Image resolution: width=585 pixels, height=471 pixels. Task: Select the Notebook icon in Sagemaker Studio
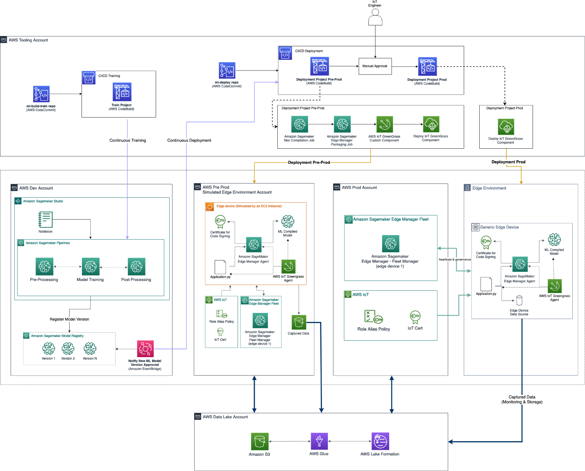(45, 220)
